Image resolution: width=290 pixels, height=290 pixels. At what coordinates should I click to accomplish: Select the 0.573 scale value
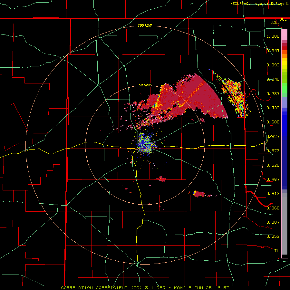pos(273,150)
